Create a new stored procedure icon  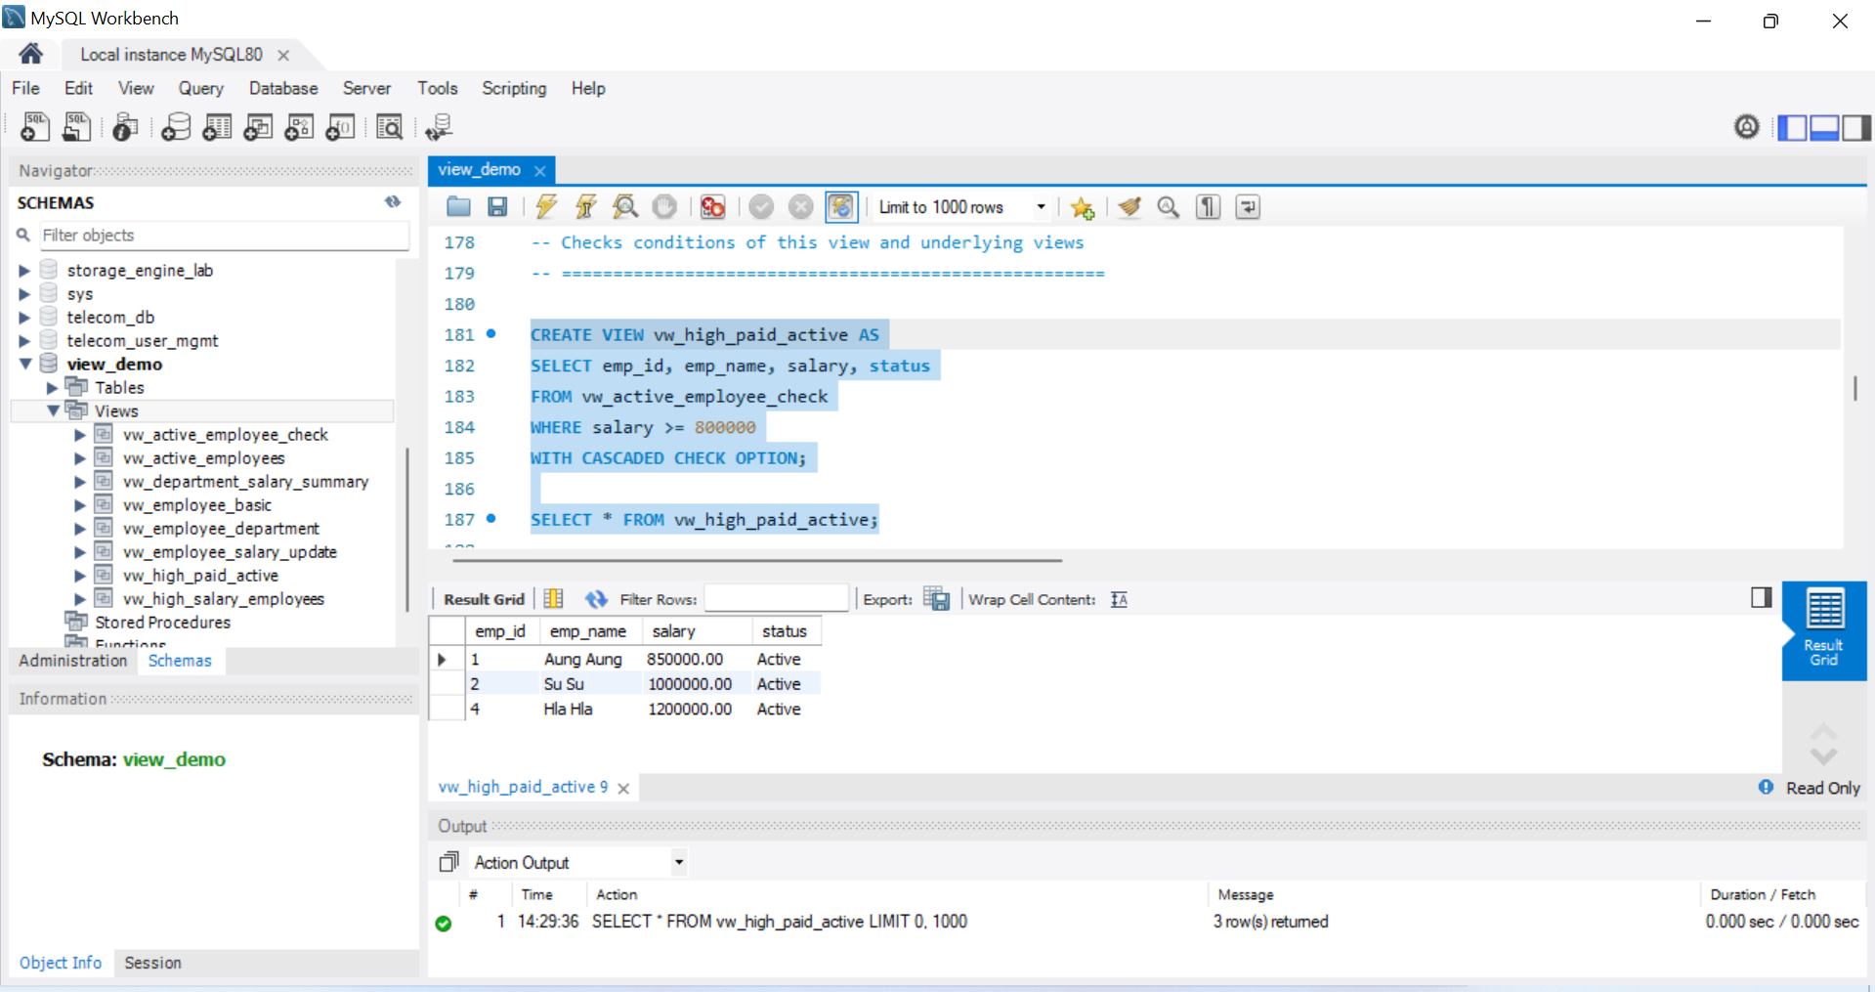click(x=299, y=127)
